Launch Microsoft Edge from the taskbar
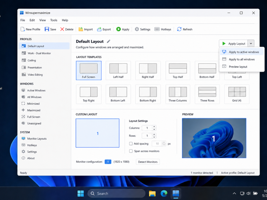267x200 pixels. [x=164, y=194]
